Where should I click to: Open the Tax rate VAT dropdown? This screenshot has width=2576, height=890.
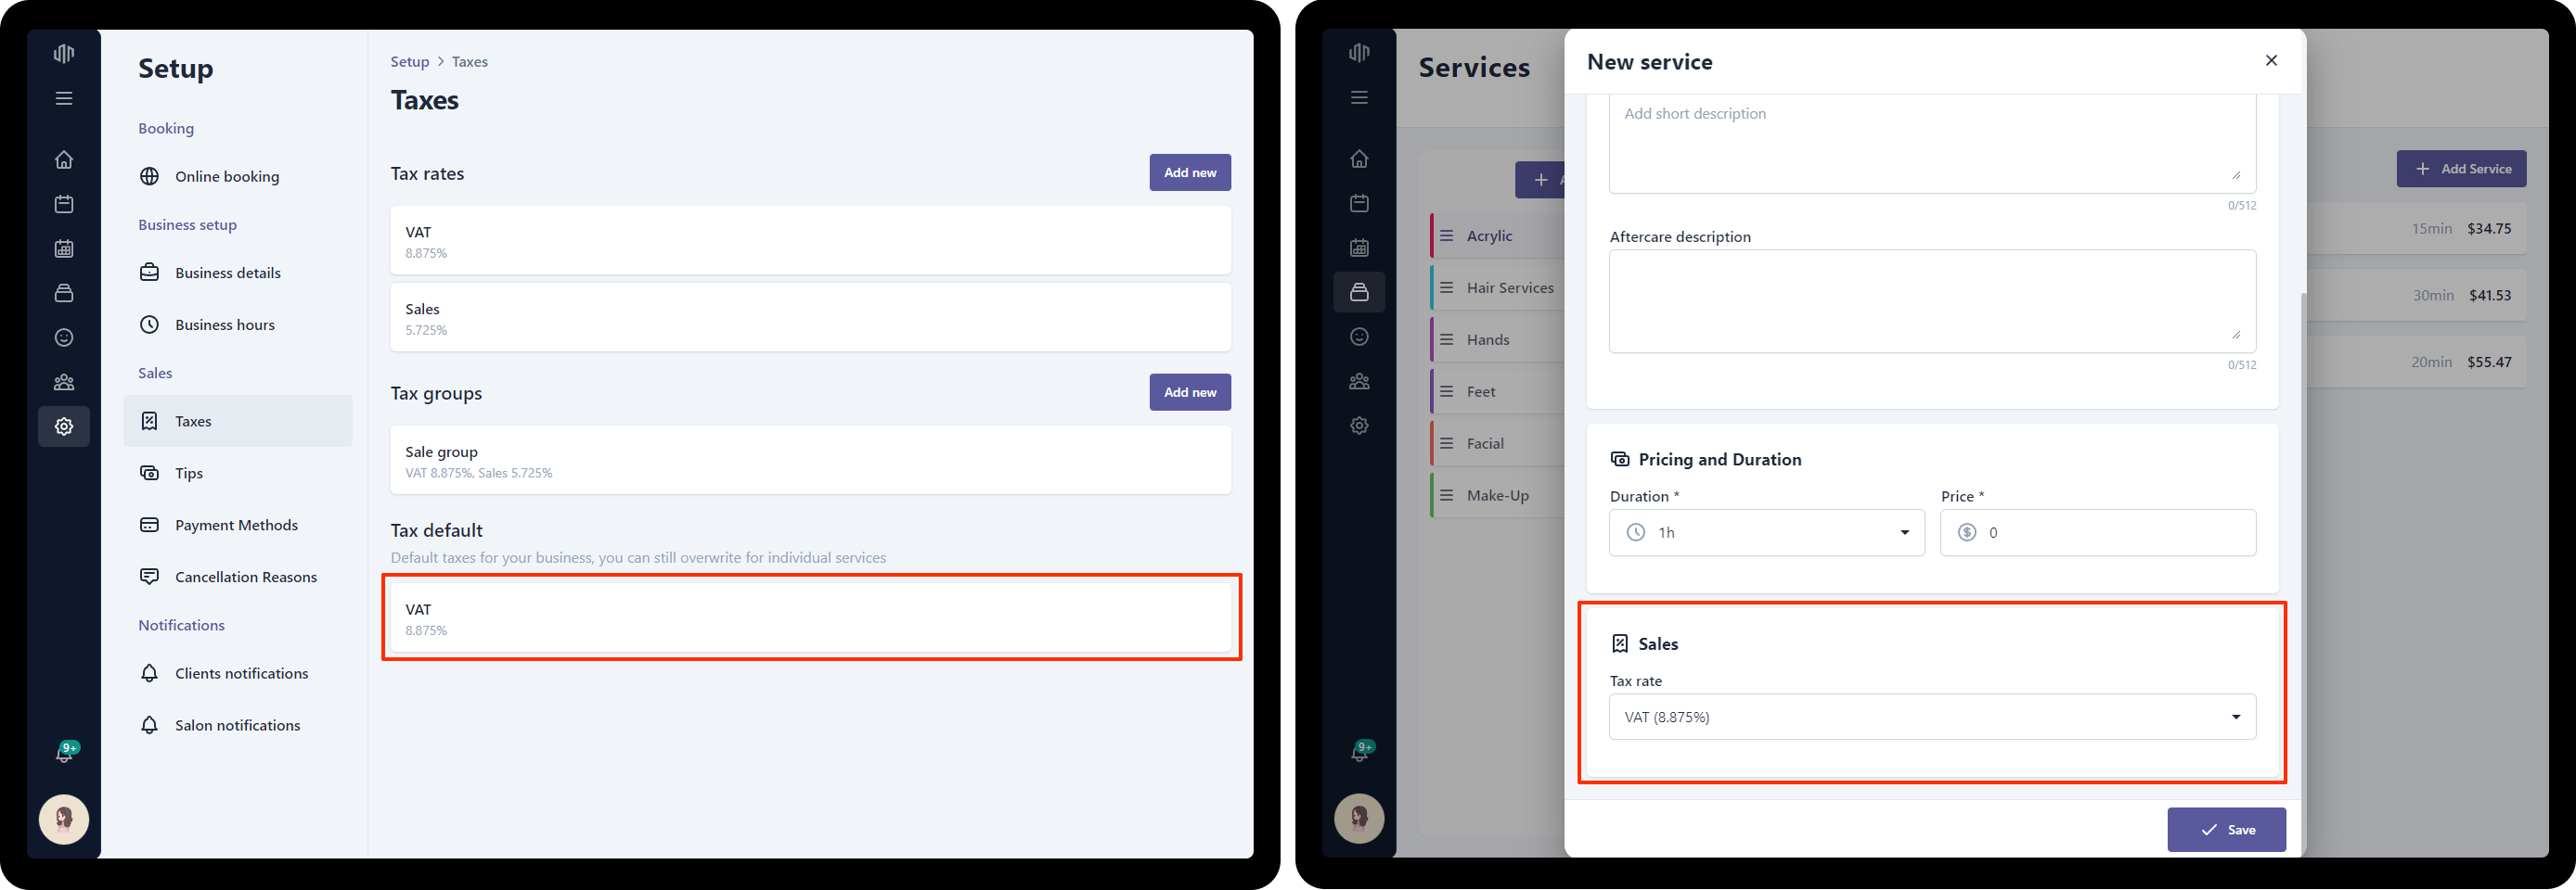pyautogui.click(x=1932, y=718)
